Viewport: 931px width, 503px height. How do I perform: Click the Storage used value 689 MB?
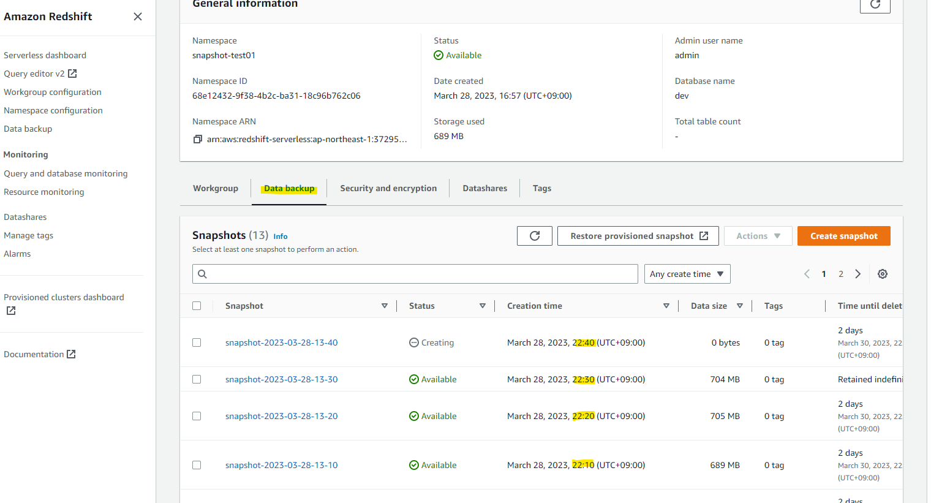449,136
